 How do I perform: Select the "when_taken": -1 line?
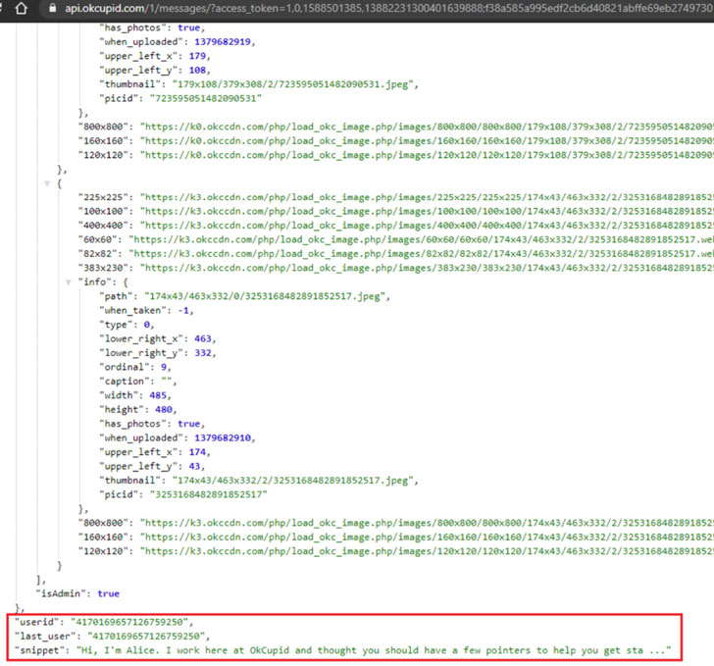tap(146, 310)
